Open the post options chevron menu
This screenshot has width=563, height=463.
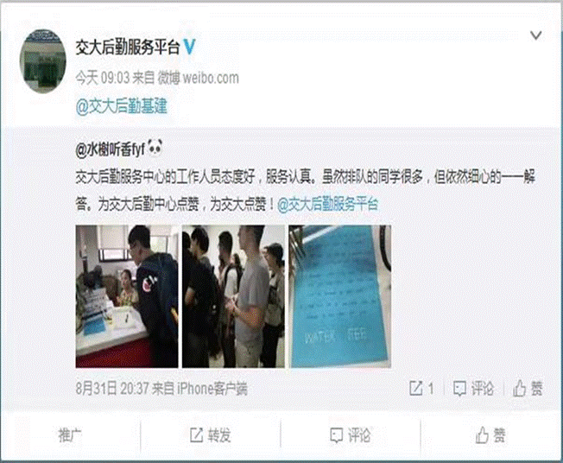(x=535, y=35)
